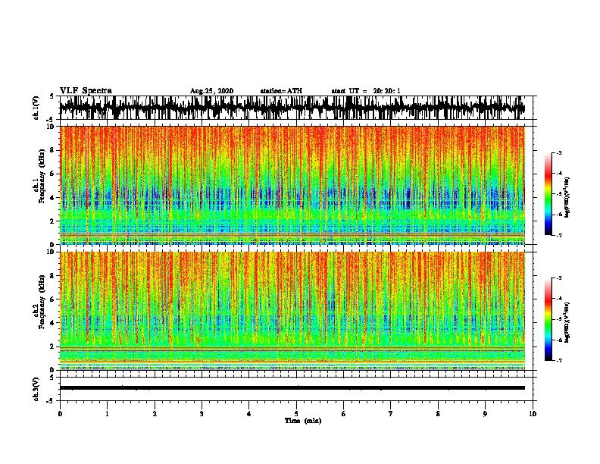Image resolution: width=600 pixels, height=464 pixels.
Task: Click the "9" tick on the time axis
Action: (485, 414)
